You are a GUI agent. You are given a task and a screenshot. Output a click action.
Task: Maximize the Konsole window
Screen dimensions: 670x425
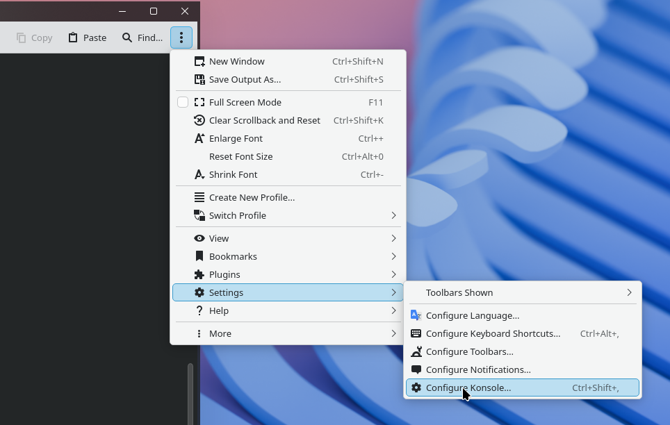click(154, 11)
